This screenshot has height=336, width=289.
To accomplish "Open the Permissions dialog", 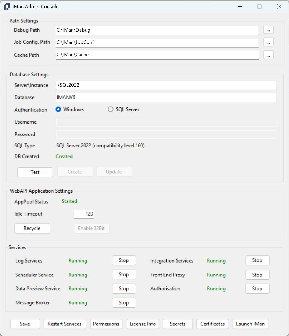I will pyautogui.click(x=106, y=324).
